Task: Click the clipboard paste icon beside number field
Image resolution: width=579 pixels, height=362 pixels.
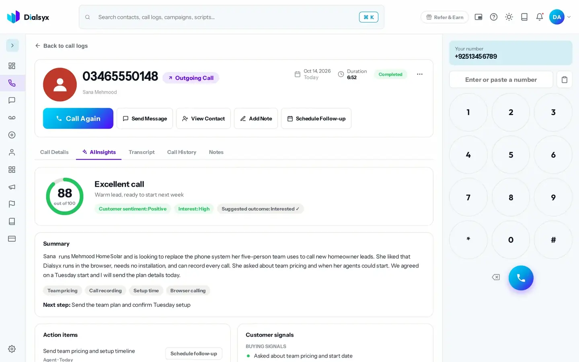Action: (565, 80)
